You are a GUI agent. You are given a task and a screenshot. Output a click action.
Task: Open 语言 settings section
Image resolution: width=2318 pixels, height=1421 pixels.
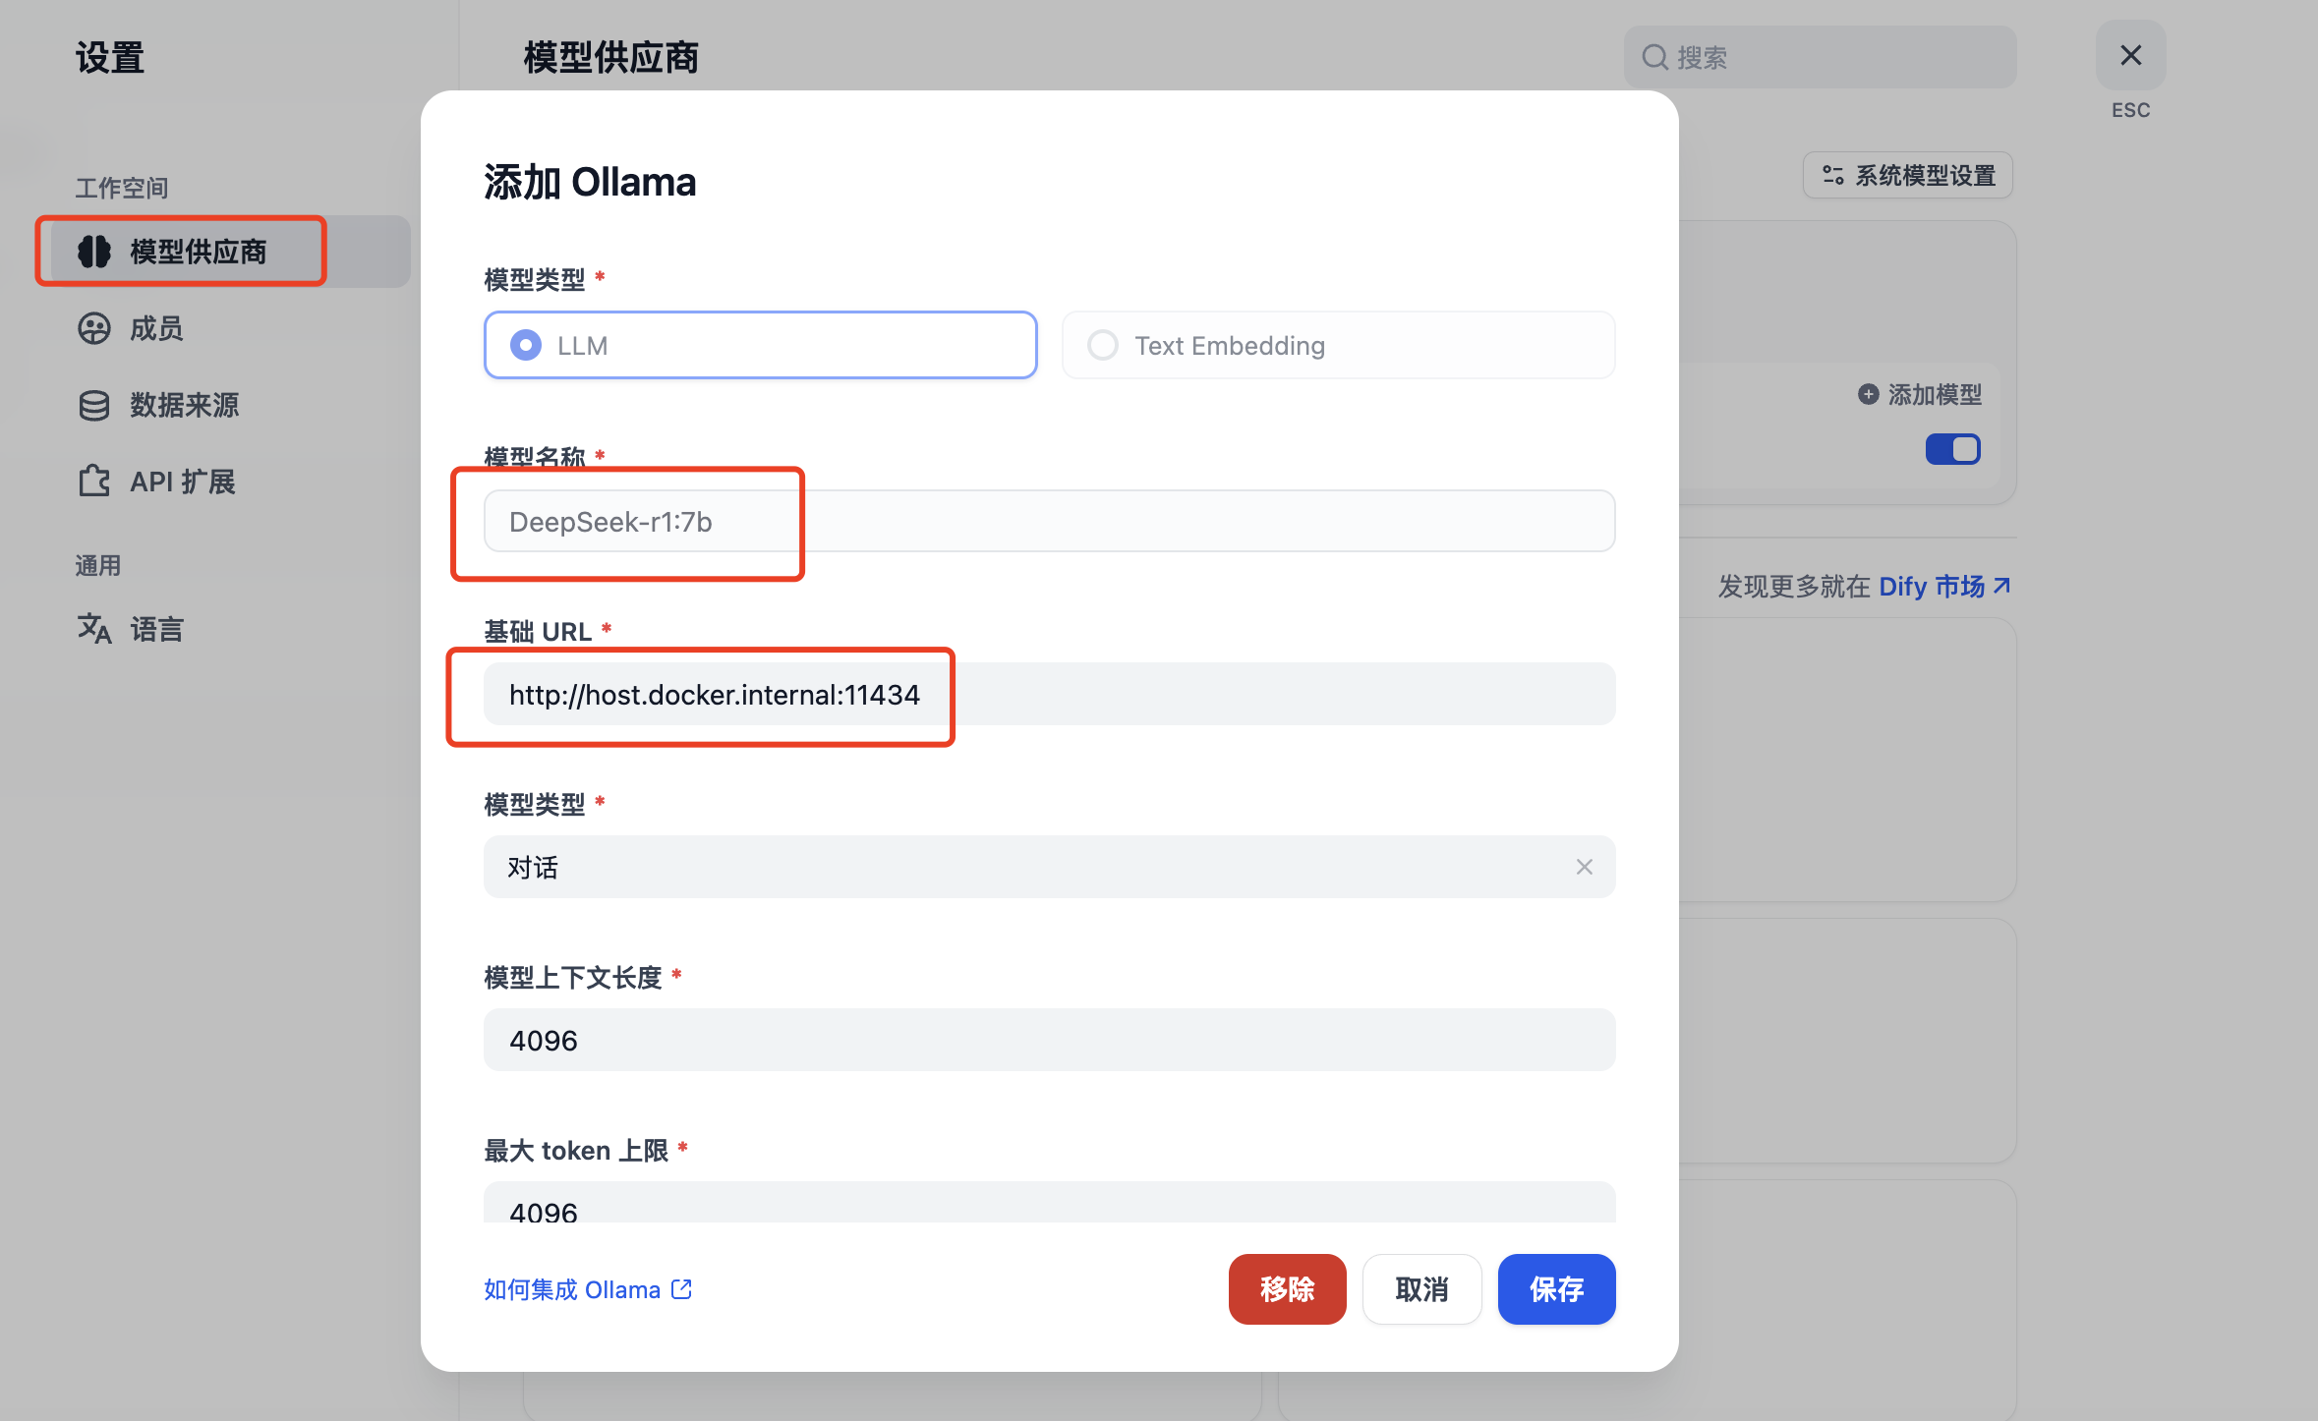[x=157, y=629]
